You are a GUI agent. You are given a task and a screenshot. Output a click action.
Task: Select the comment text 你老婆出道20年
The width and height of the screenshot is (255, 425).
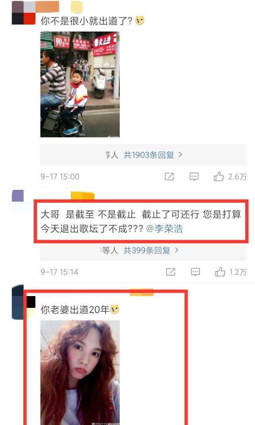(x=75, y=309)
